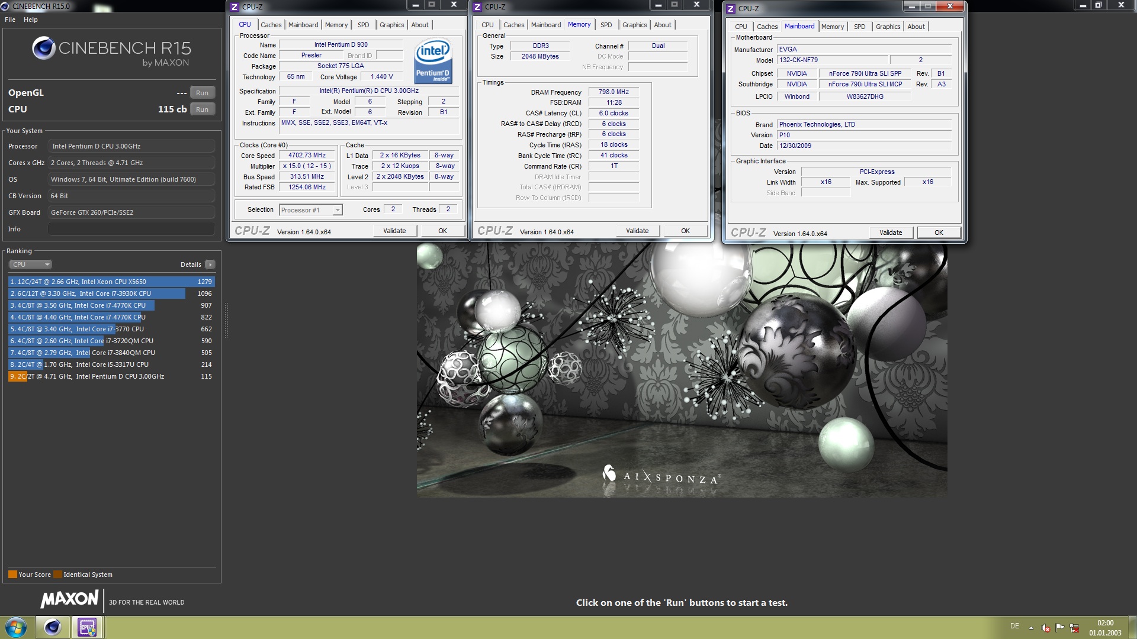Open Cinebench from the taskbar icon

pyautogui.click(x=52, y=627)
